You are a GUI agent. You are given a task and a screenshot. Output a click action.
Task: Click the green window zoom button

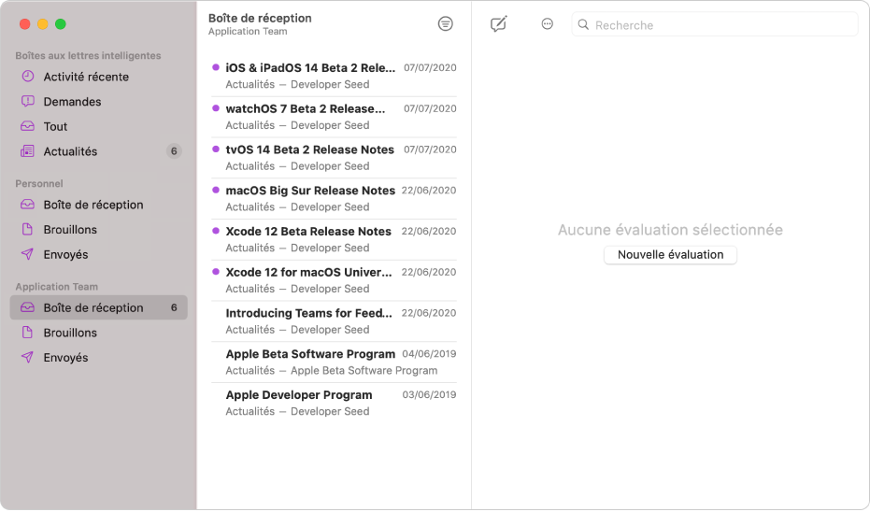coord(61,24)
